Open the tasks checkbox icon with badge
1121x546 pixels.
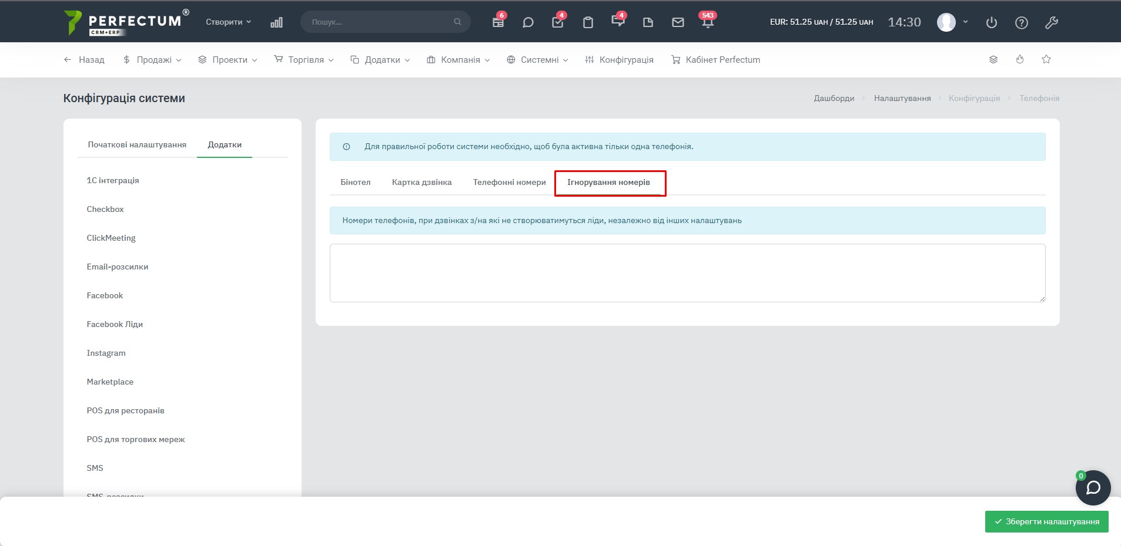[x=557, y=22]
